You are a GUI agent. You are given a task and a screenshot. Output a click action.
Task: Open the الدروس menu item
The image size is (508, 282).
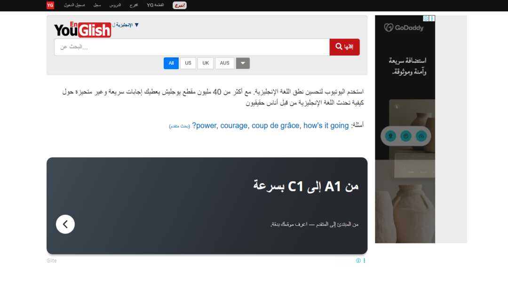(x=114, y=5)
